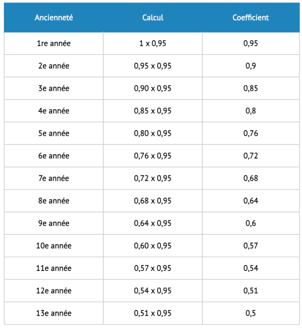Select the 2e année cell
This screenshot has width=302, height=328.
54,66
